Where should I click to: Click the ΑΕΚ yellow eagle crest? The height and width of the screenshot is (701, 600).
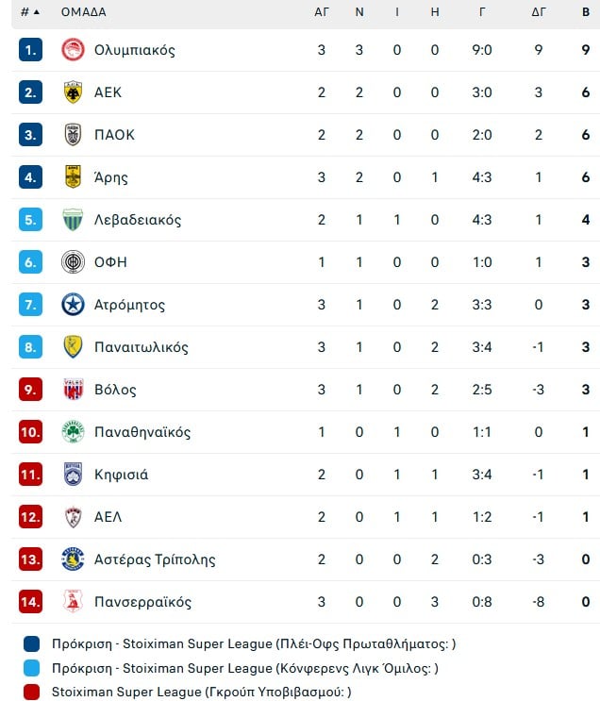point(73,92)
